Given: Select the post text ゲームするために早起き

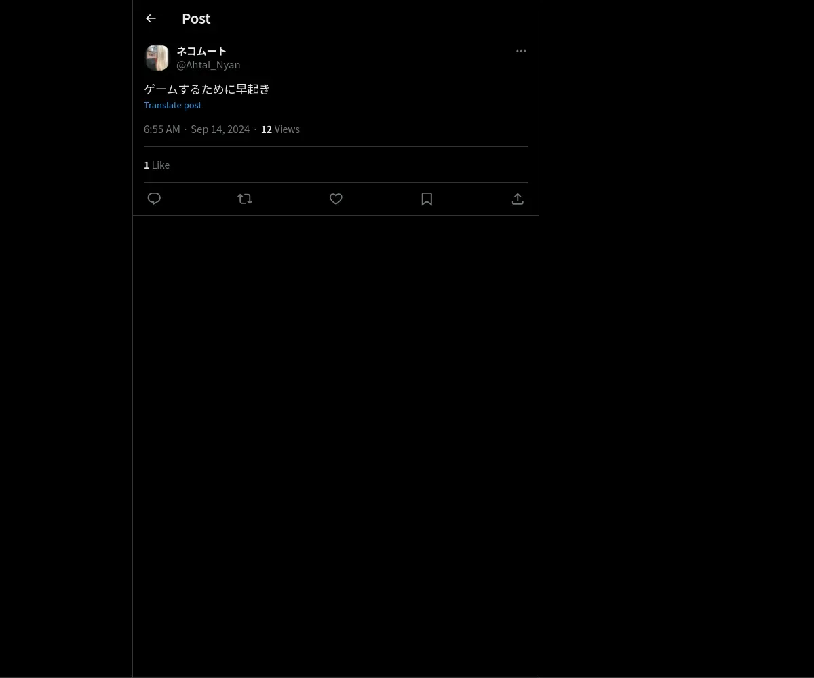Looking at the screenshot, I should point(207,89).
